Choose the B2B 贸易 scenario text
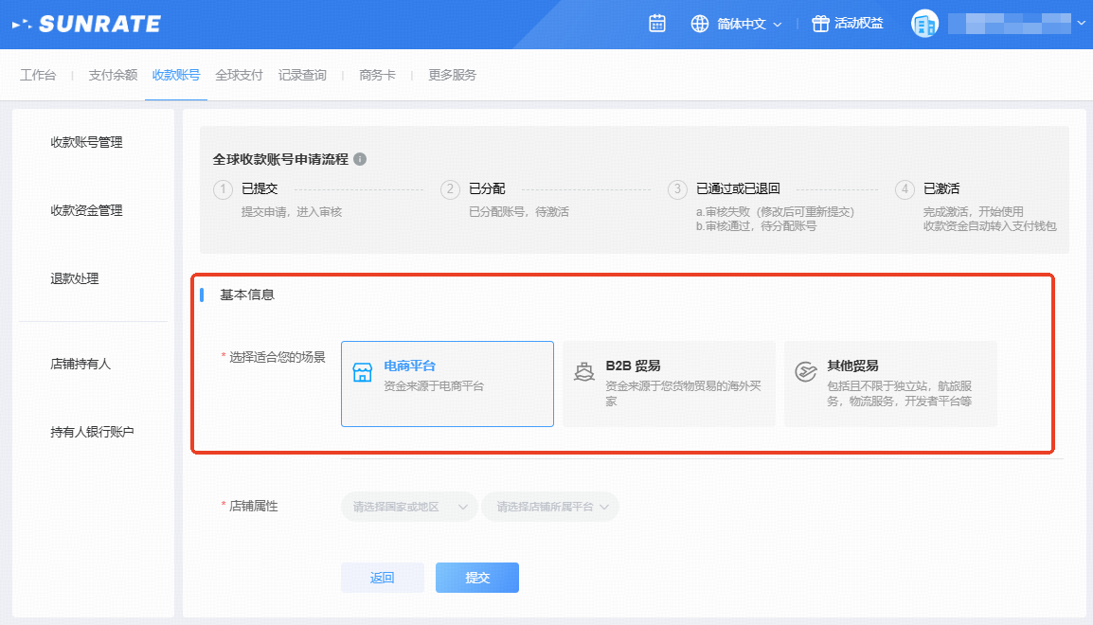 (x=633, y=366)
